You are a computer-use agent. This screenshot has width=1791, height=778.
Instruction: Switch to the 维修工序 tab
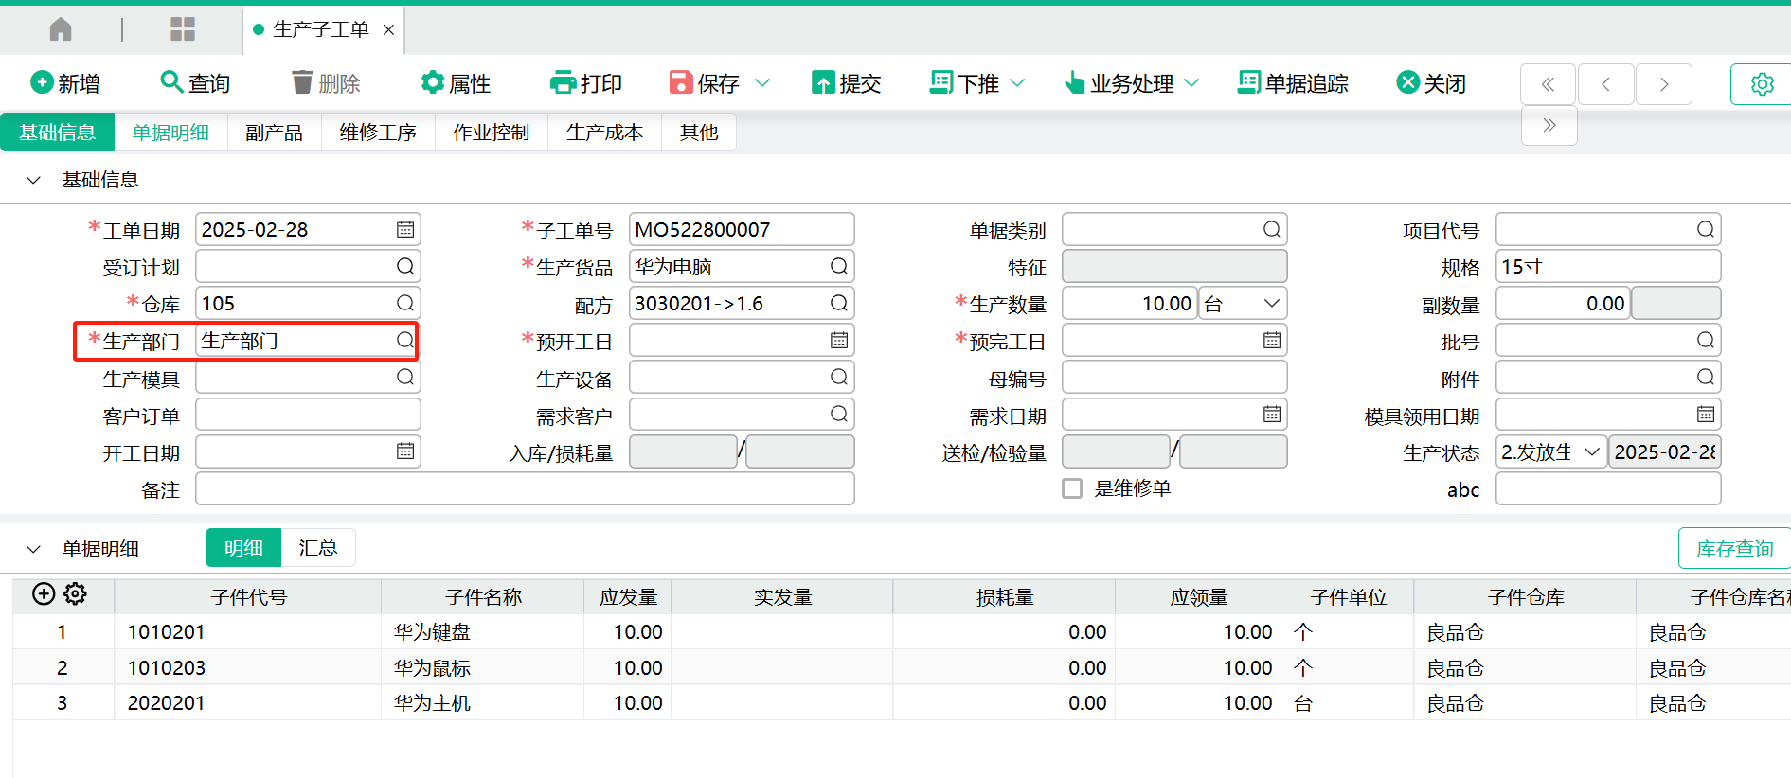pos(378,133)
